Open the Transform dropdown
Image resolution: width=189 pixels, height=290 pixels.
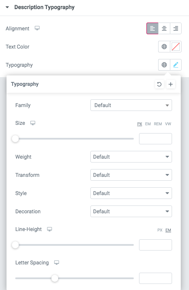pos(131,175)
